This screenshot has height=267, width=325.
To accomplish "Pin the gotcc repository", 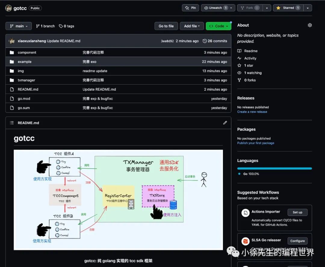I will pos(190,8).
